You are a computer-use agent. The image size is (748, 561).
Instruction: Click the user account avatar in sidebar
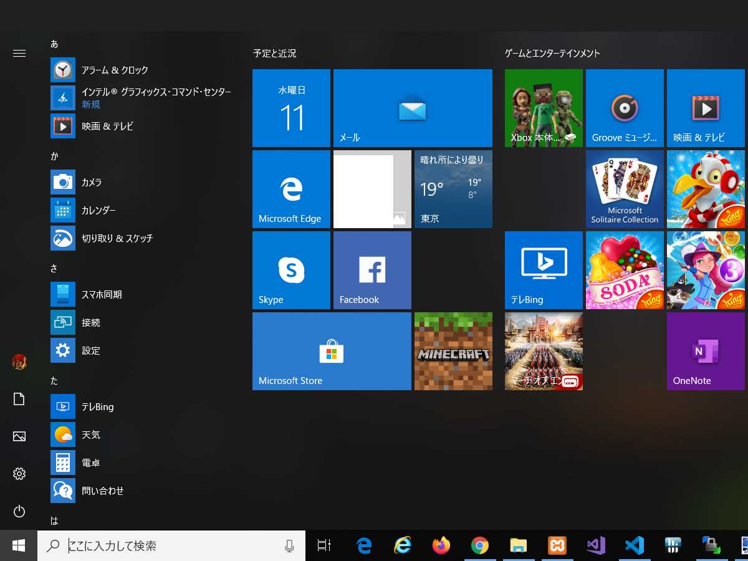click(x=19, y=362)
